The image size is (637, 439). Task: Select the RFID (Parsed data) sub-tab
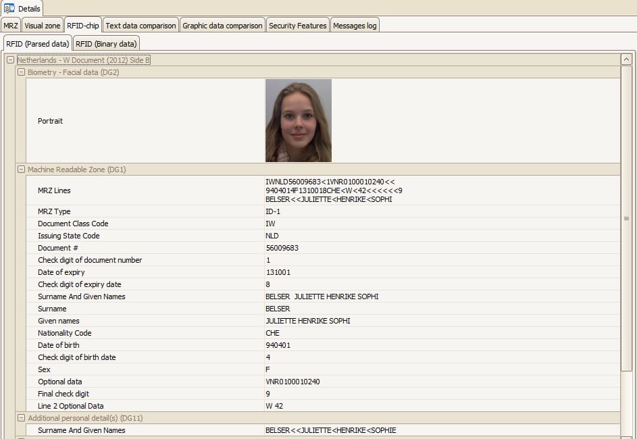tap(37, 44)
